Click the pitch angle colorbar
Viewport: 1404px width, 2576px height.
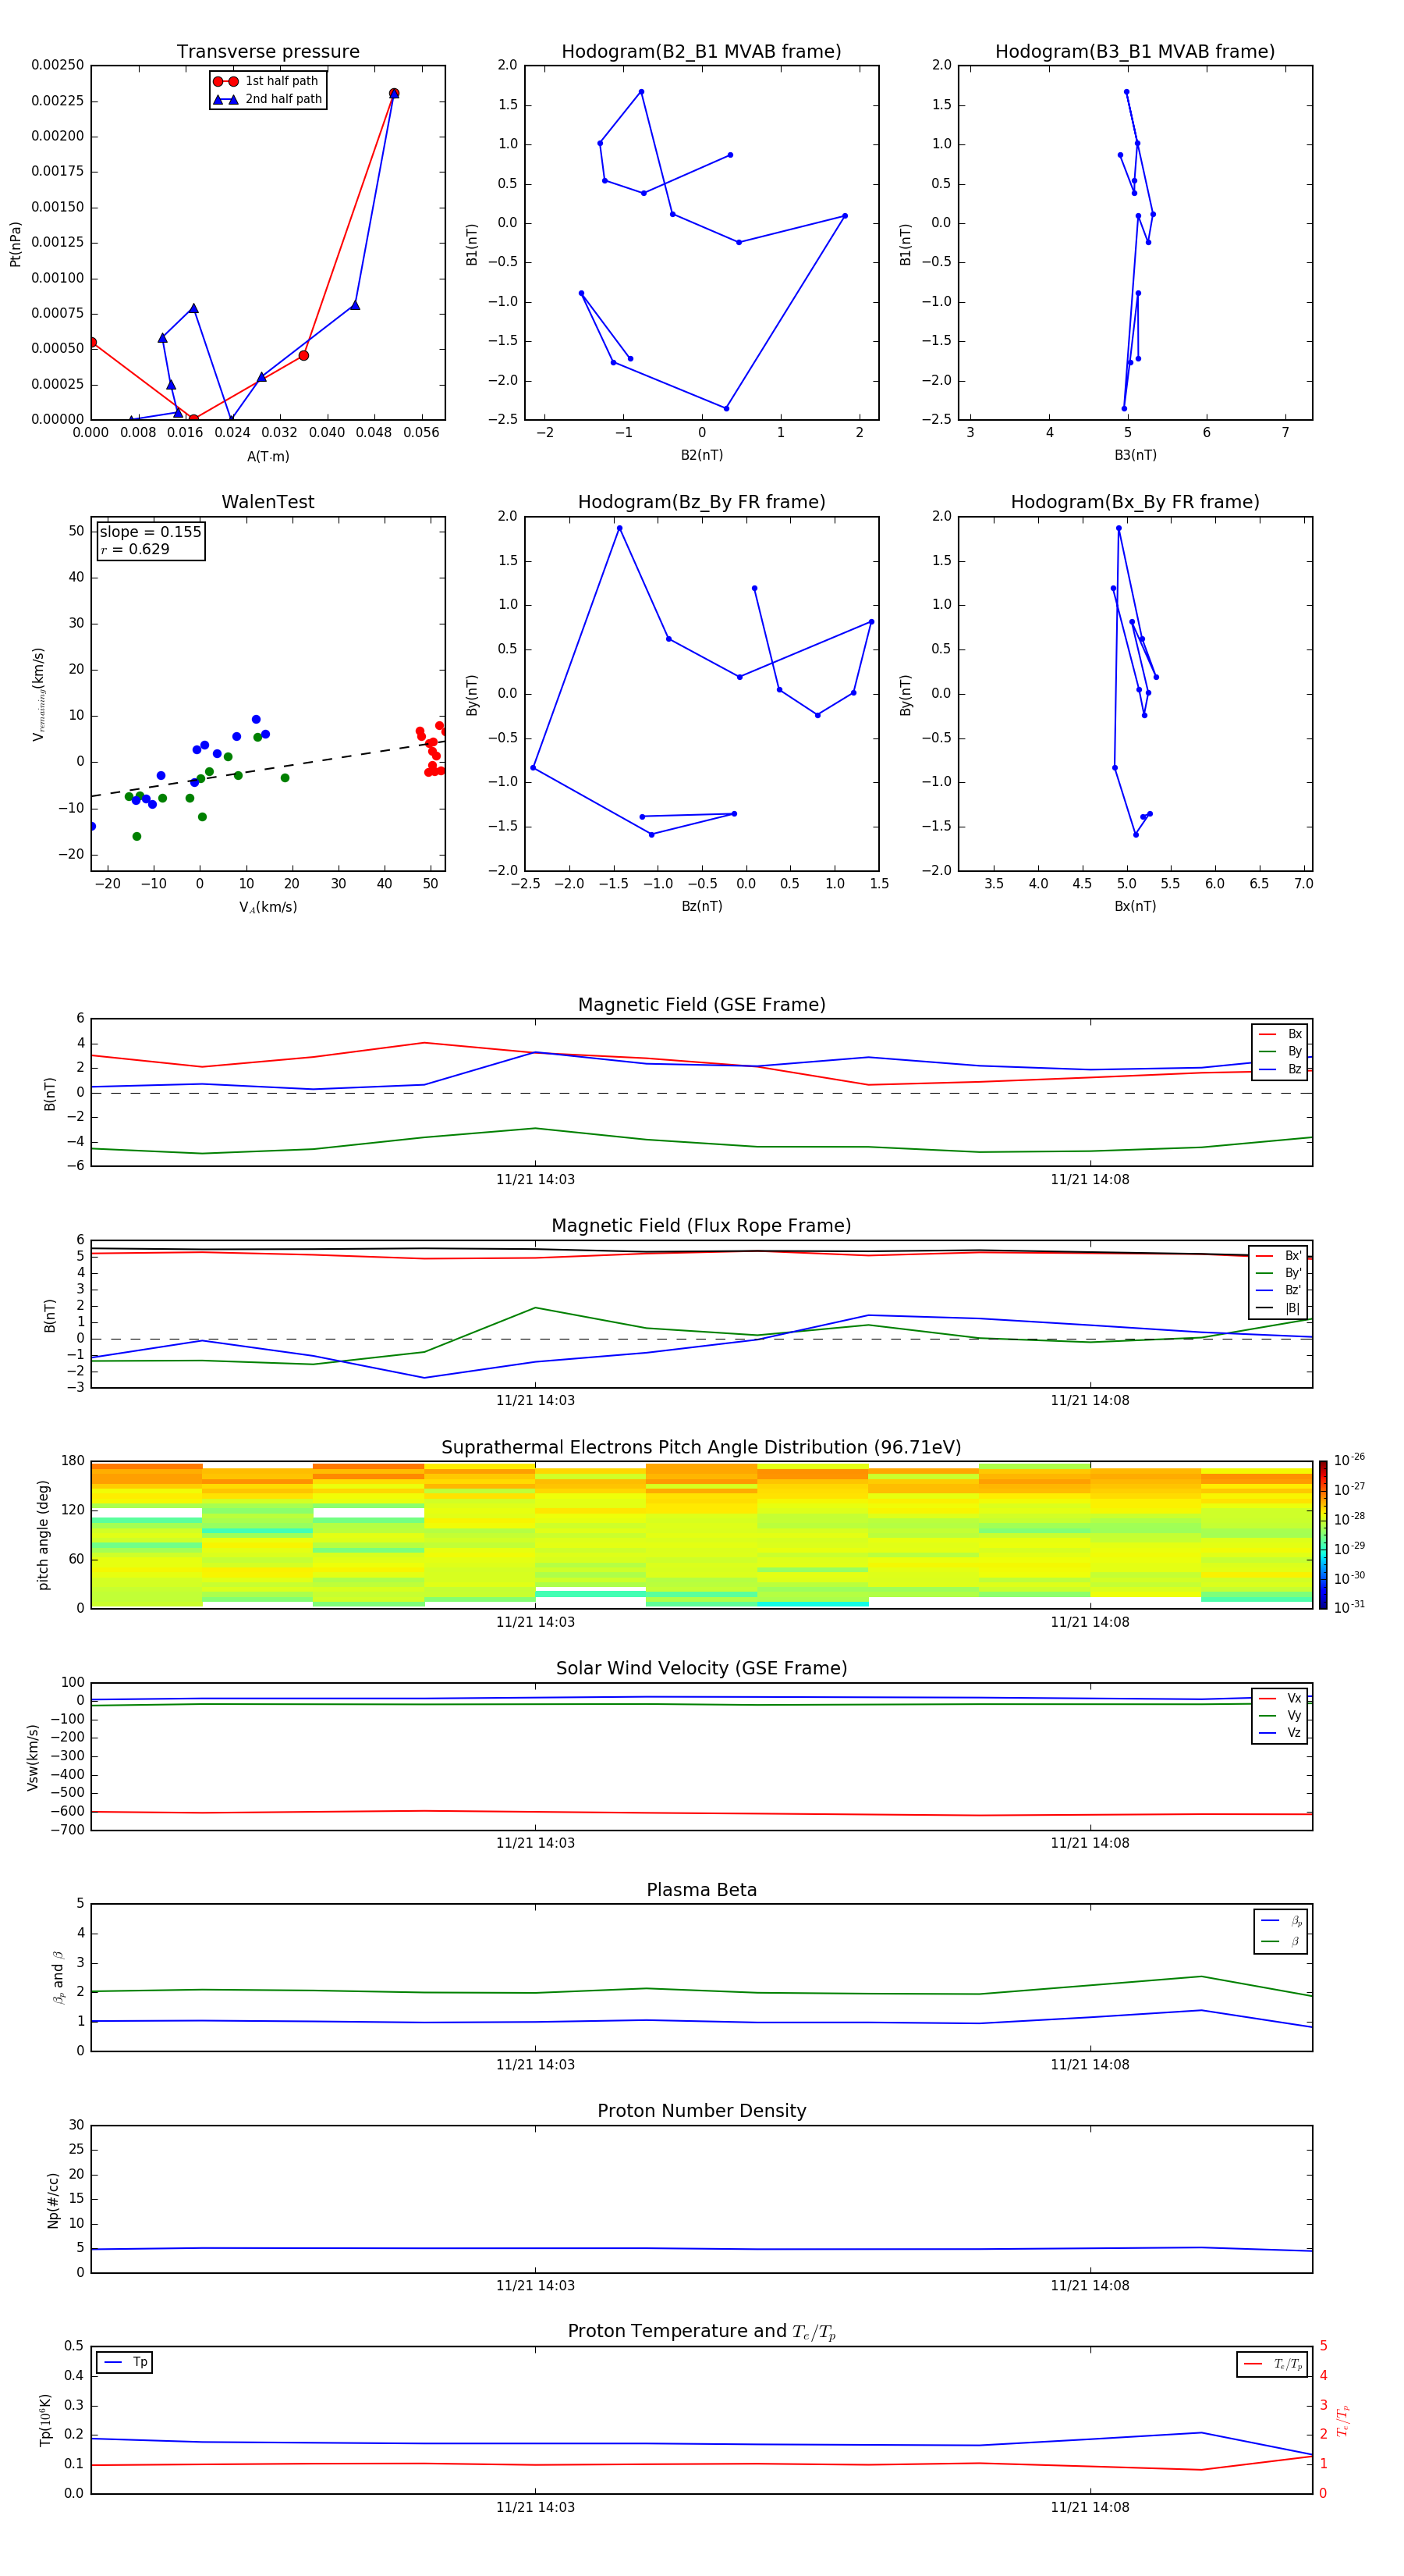[x=1323, y=1534]
